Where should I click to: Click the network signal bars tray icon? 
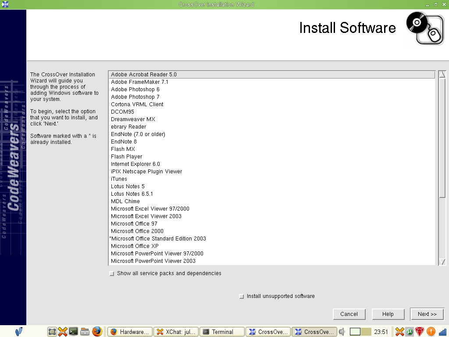tap(442, 332)
